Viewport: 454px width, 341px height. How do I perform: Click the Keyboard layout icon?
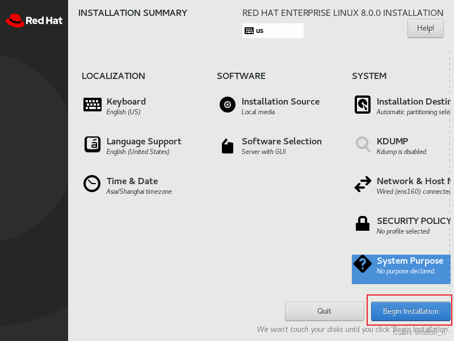click(x=93, y=105)
